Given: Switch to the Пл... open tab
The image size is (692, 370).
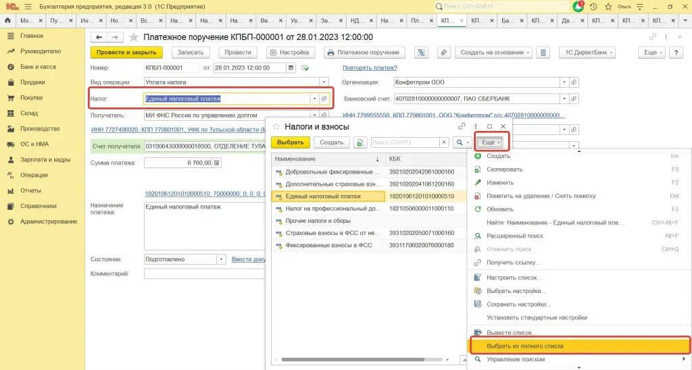Looking at the screenshot, I should click(421, 20).
